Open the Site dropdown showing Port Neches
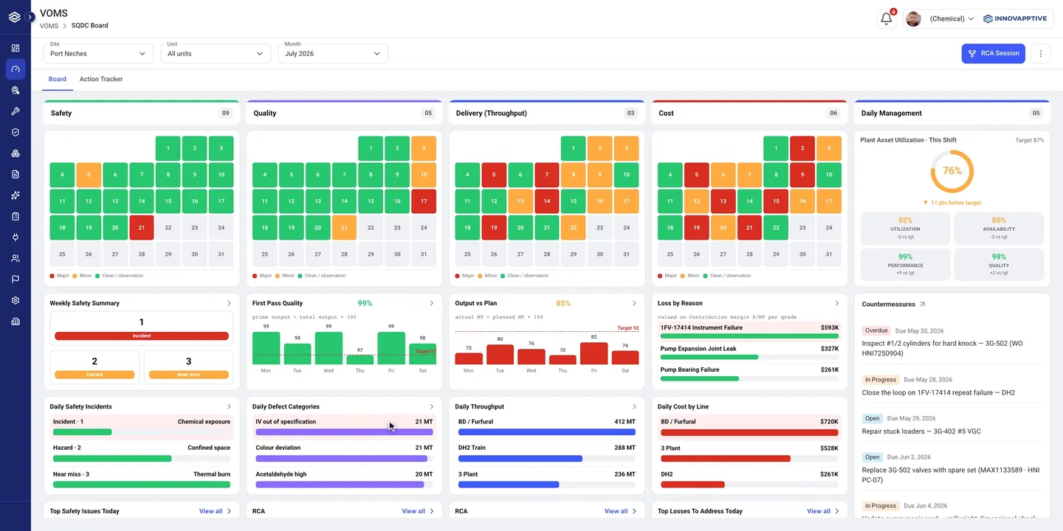Image resolution: width=1063 pixels, height=531 pixels. pos(98,53)
